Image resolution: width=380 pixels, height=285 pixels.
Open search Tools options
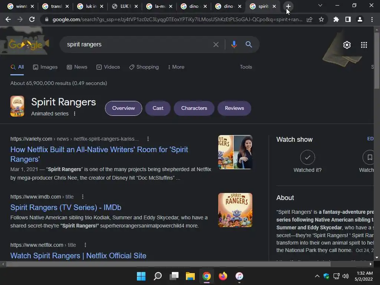[x=246, y=67]
